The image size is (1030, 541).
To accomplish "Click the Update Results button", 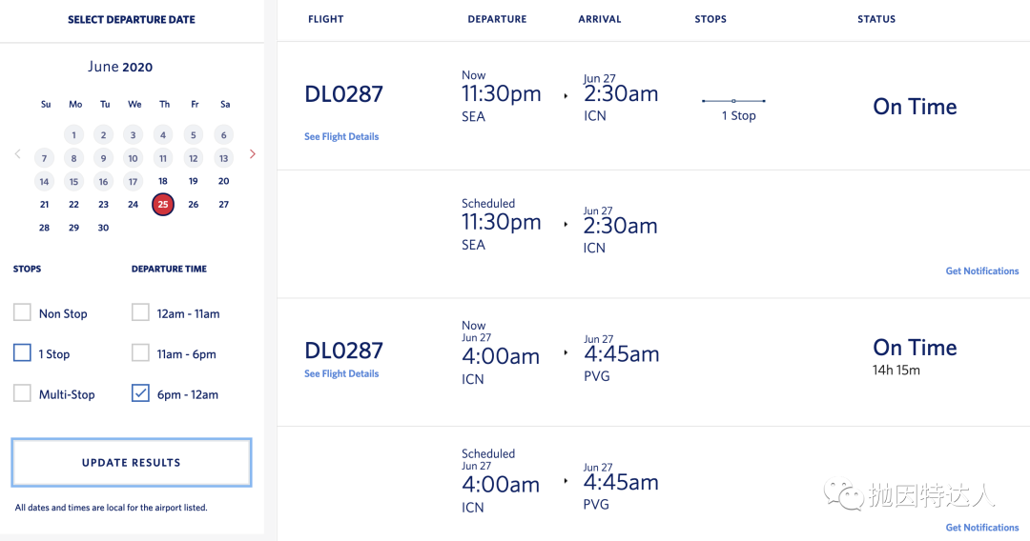I will tap(132, 463).
